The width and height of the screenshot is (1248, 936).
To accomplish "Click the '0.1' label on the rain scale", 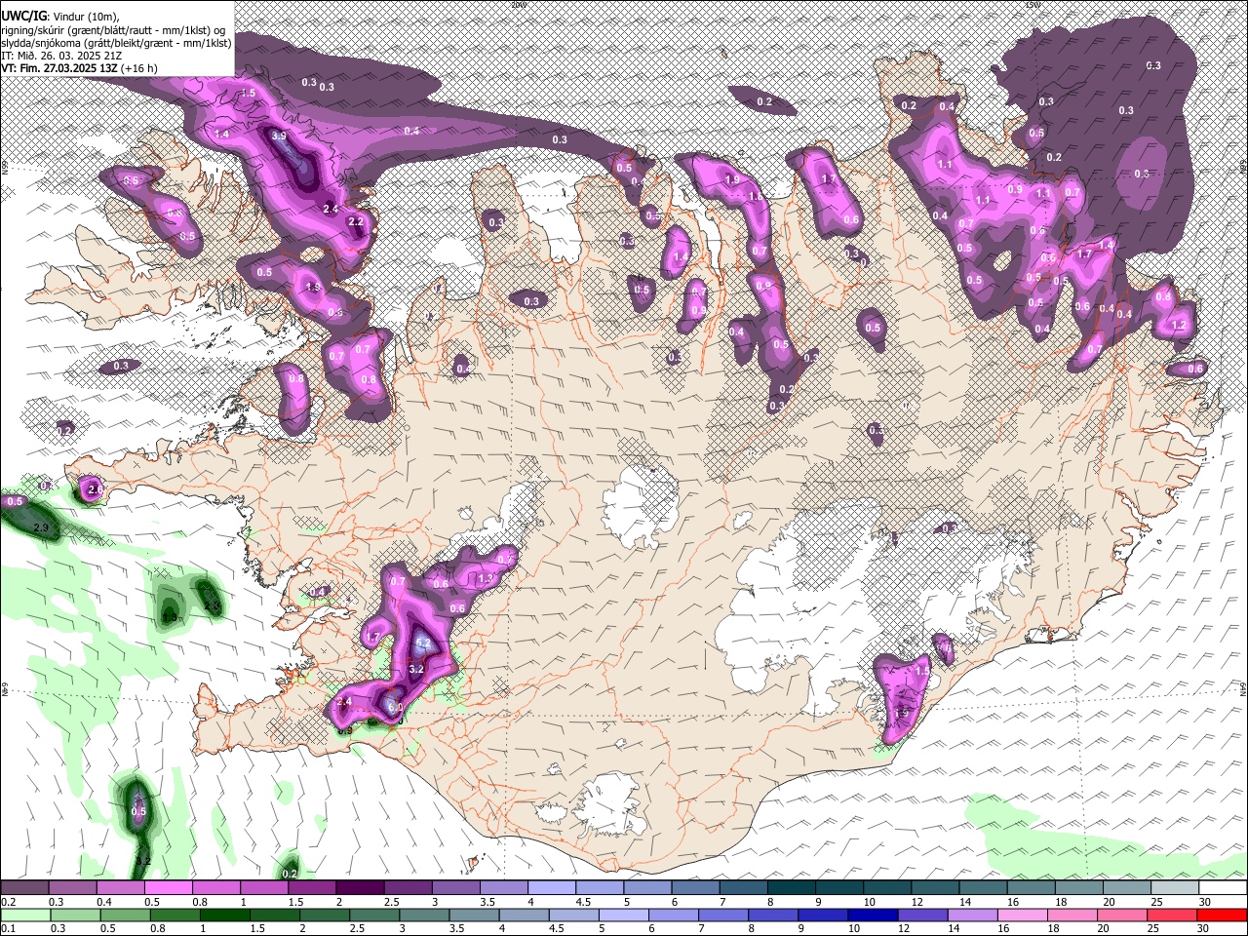I will (8, 928).
